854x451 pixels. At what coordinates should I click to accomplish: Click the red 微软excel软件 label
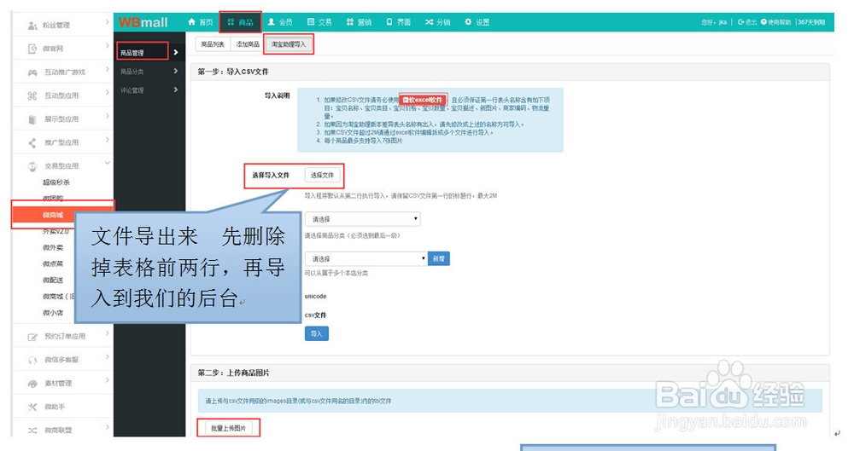423,100
